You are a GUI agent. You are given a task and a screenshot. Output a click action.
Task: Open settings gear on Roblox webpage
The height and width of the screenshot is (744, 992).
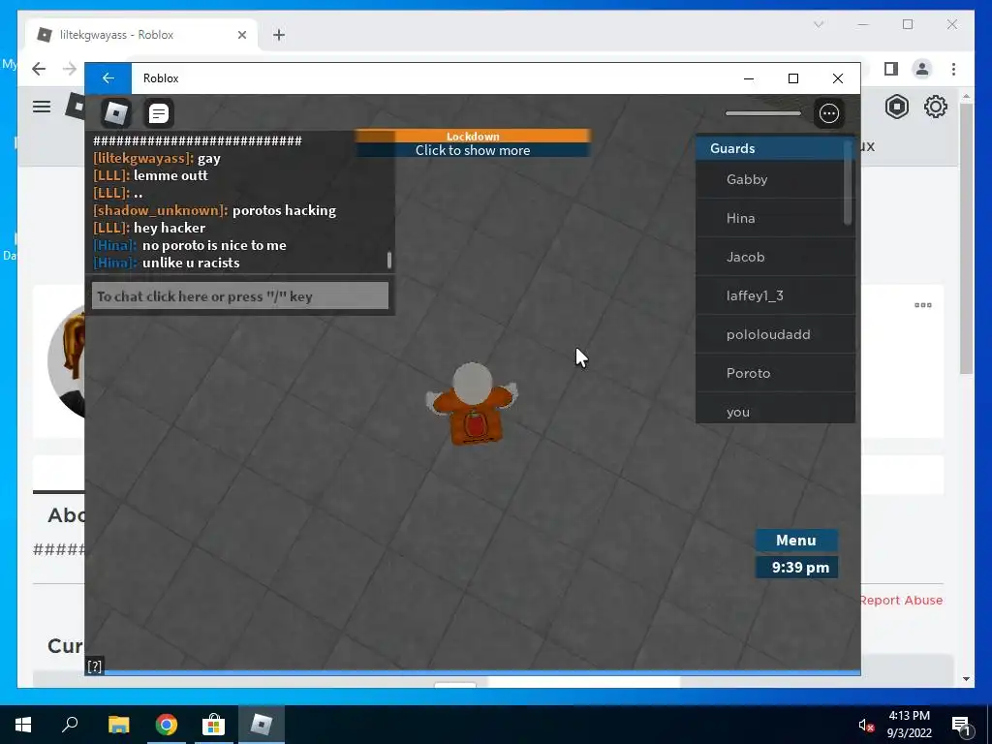935,107
